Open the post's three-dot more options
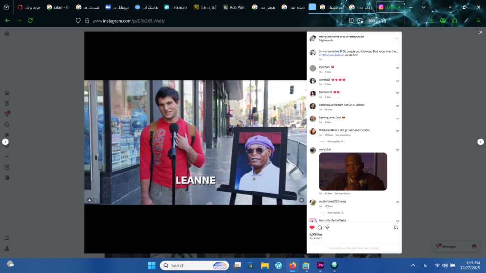This screenshot has height=273, width=486. coord(396,38)
